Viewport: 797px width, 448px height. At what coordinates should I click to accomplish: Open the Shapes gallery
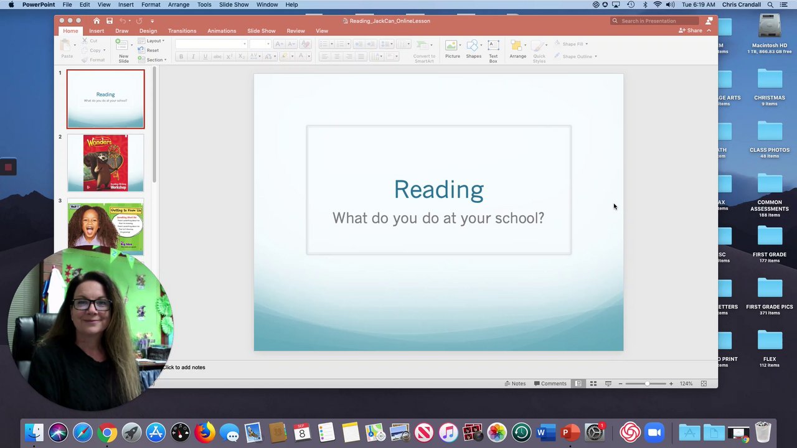(x=474, y=50)
